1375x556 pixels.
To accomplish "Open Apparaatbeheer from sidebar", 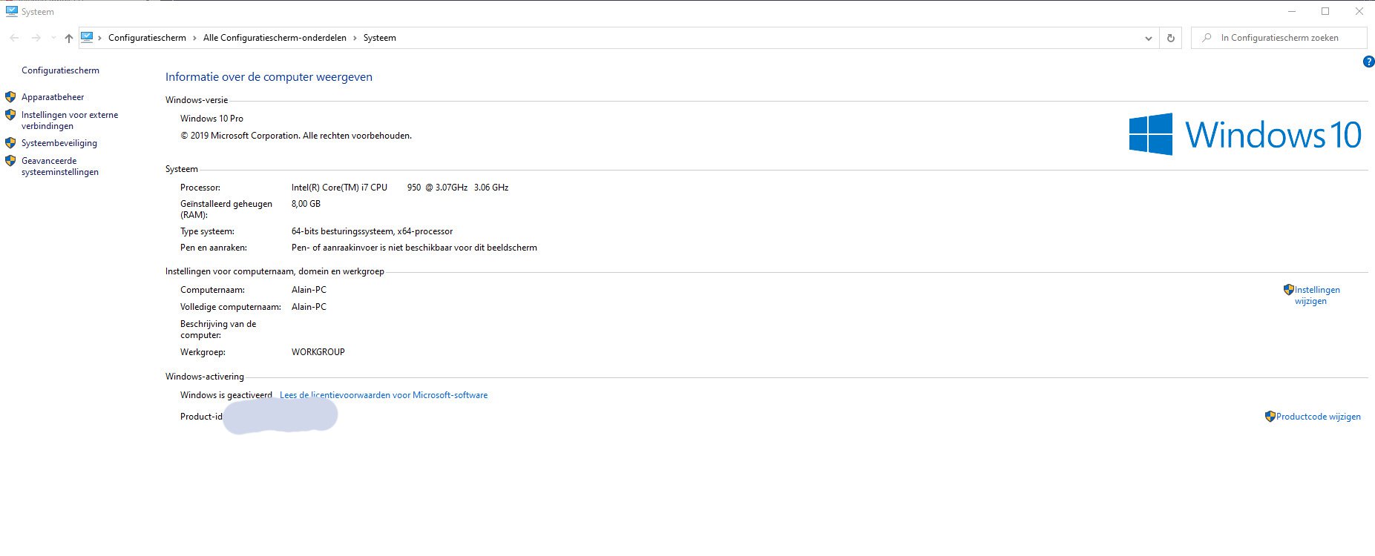I will click(x=53, y=97).
